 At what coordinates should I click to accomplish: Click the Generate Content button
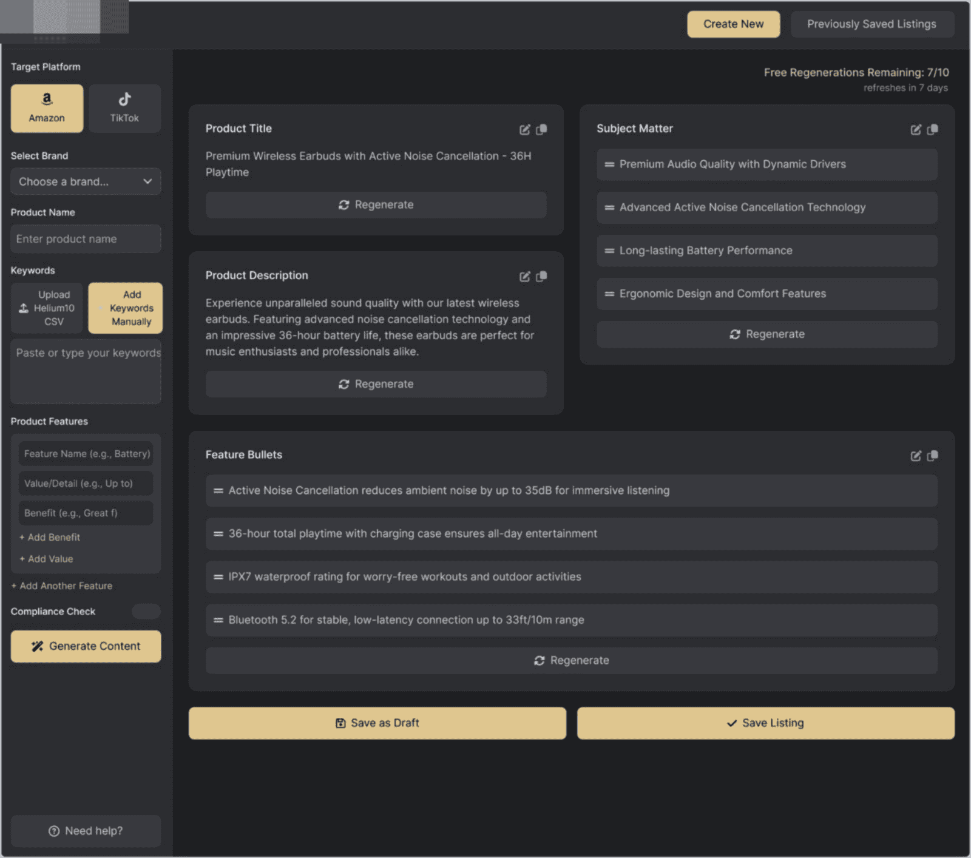(x=86, y=646)
